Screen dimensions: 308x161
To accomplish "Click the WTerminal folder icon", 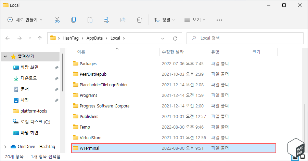I will (x=76, y=148).
